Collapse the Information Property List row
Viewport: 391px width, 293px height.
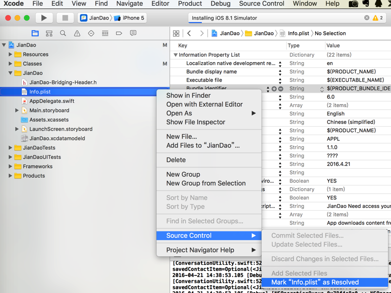(x=175, y=55)
